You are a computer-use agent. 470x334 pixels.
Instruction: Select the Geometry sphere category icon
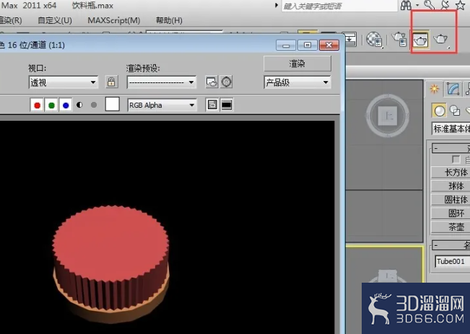point(439,111)
